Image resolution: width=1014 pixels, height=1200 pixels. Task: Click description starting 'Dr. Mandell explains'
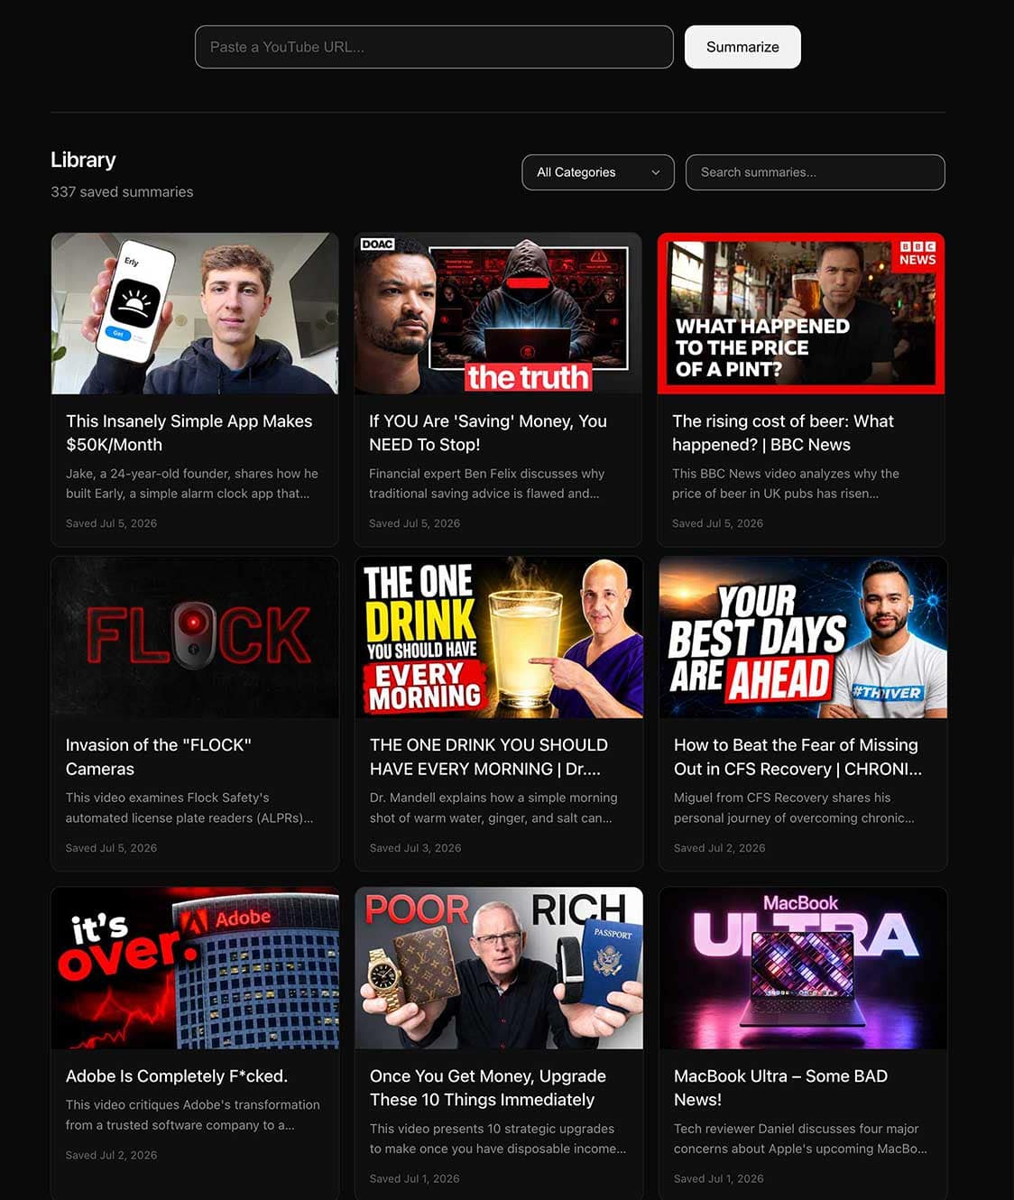[x=493, y=808]
